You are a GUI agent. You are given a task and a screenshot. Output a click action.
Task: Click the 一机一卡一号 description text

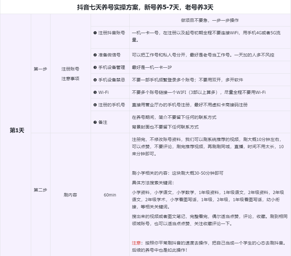(206, 36)
